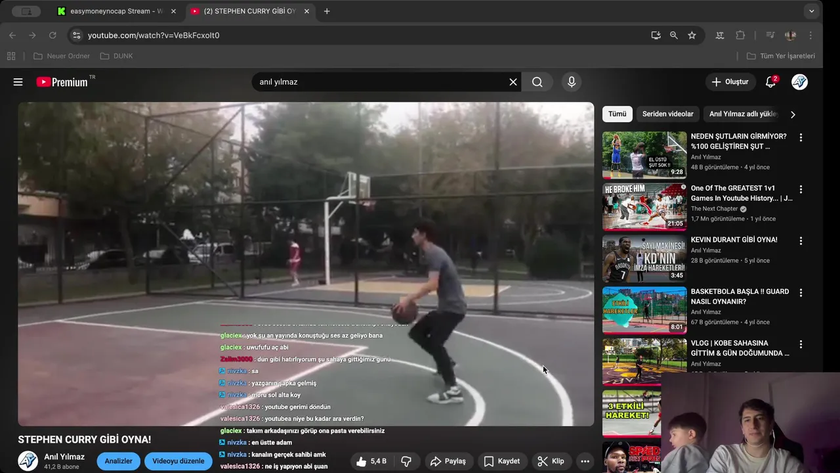Viewport: 840px width, 473px height.
Task: Create a clip with Klip button
Action: click(551, 461)
